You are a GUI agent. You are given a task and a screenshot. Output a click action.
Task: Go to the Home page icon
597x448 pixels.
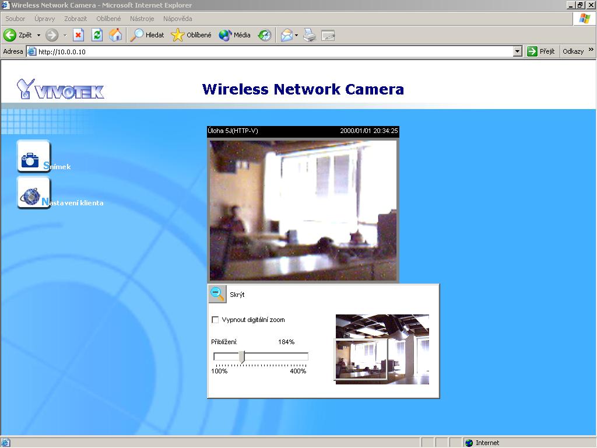116,35
